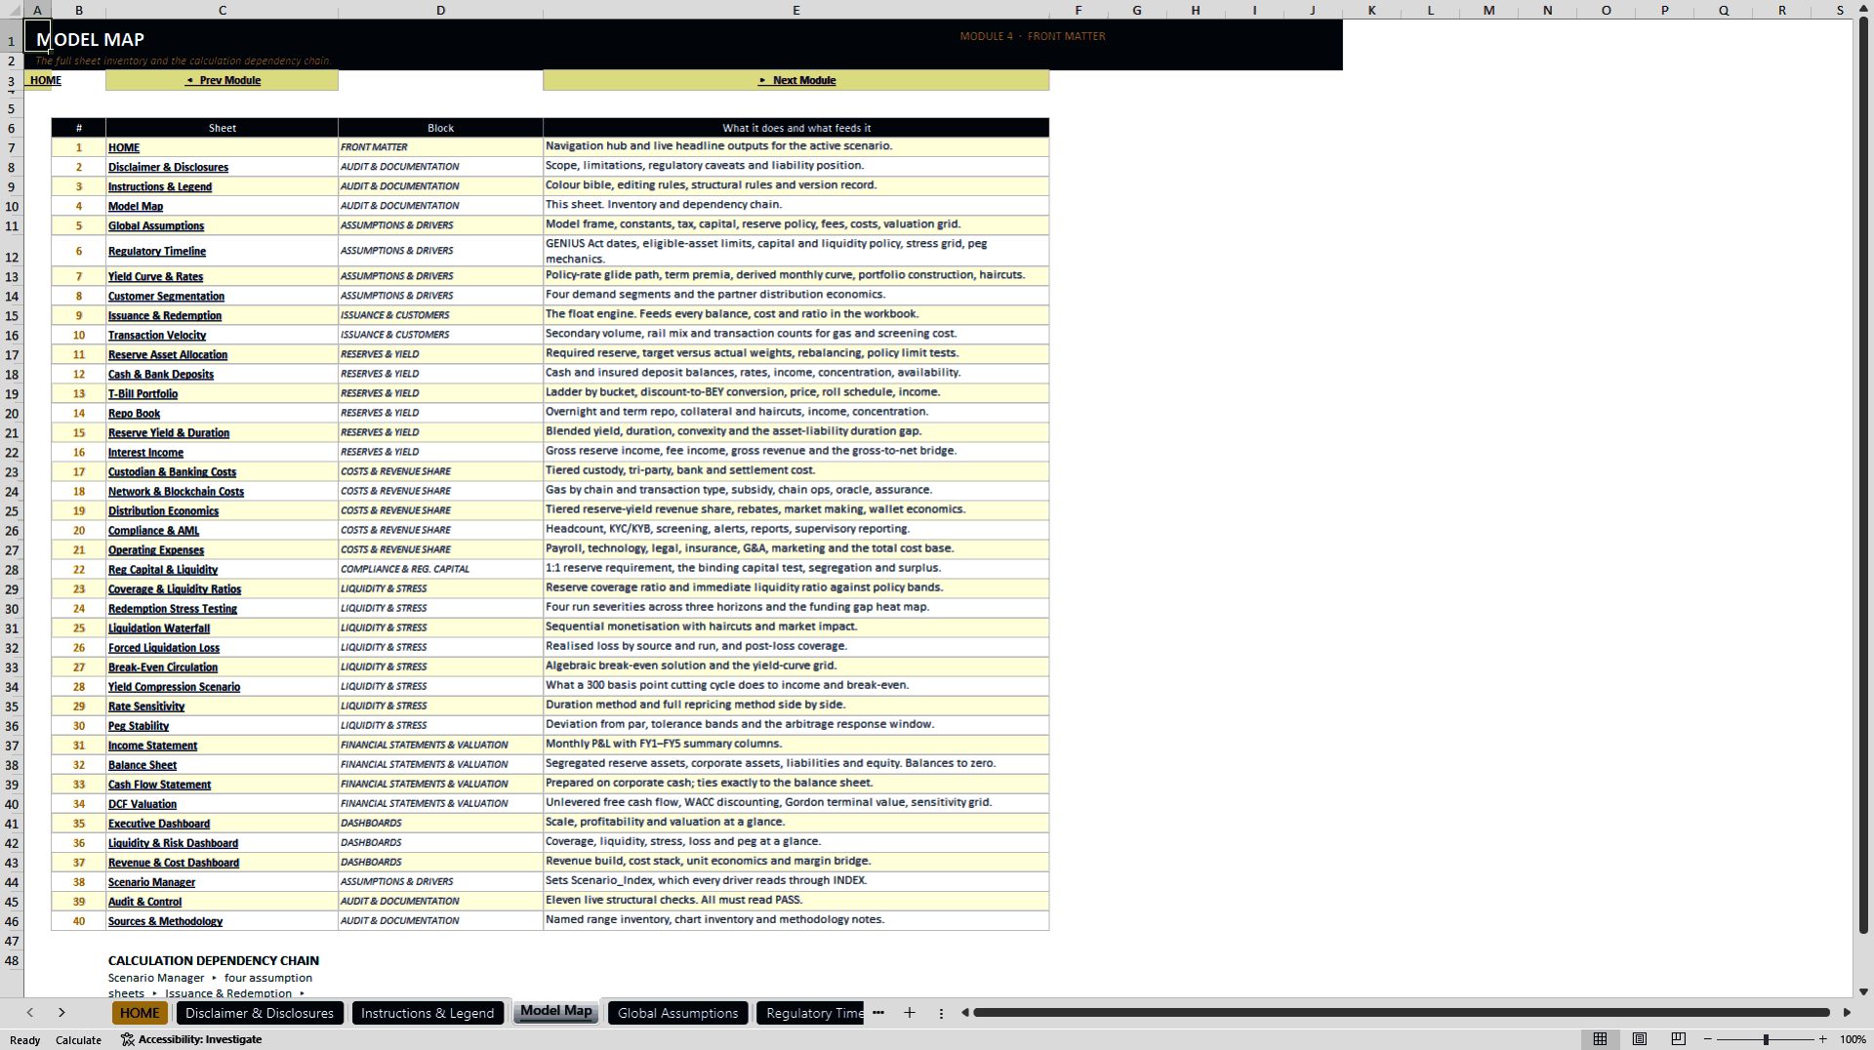Screen dimensions: 1874x1050
Task: Open the Balance Sheet link
Action: click(143, 765)
